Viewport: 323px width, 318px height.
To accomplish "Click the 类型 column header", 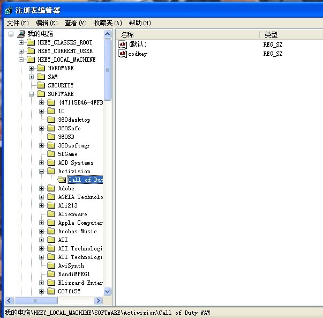I will click(x=289, y=34).
